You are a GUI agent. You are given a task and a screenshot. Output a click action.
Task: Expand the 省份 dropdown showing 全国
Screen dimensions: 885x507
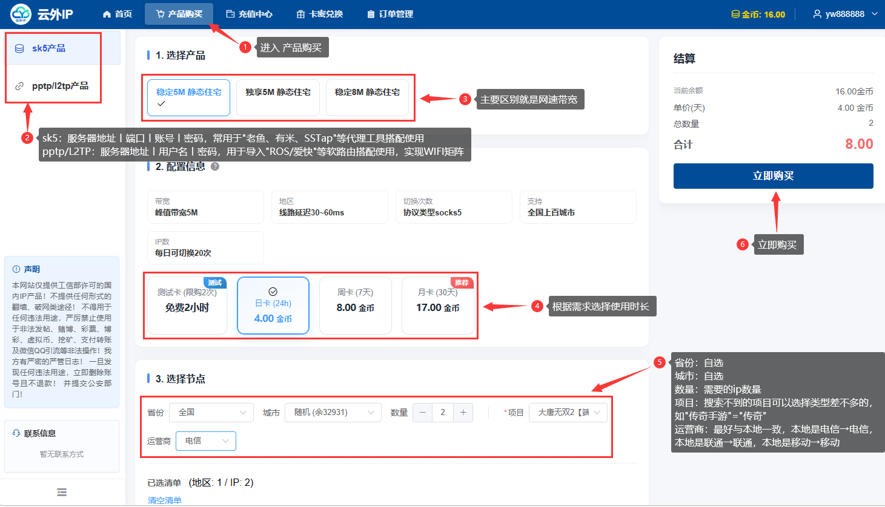[x=211, y=413]
